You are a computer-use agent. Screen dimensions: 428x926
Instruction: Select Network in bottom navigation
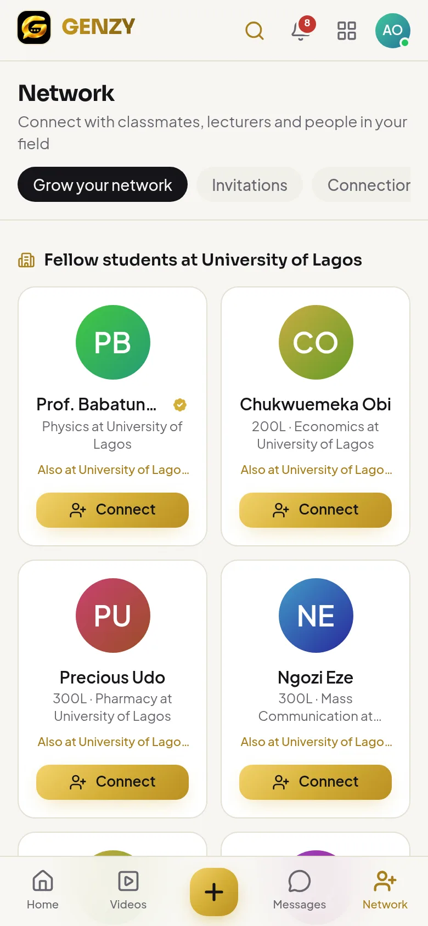[x=385, y=890]
